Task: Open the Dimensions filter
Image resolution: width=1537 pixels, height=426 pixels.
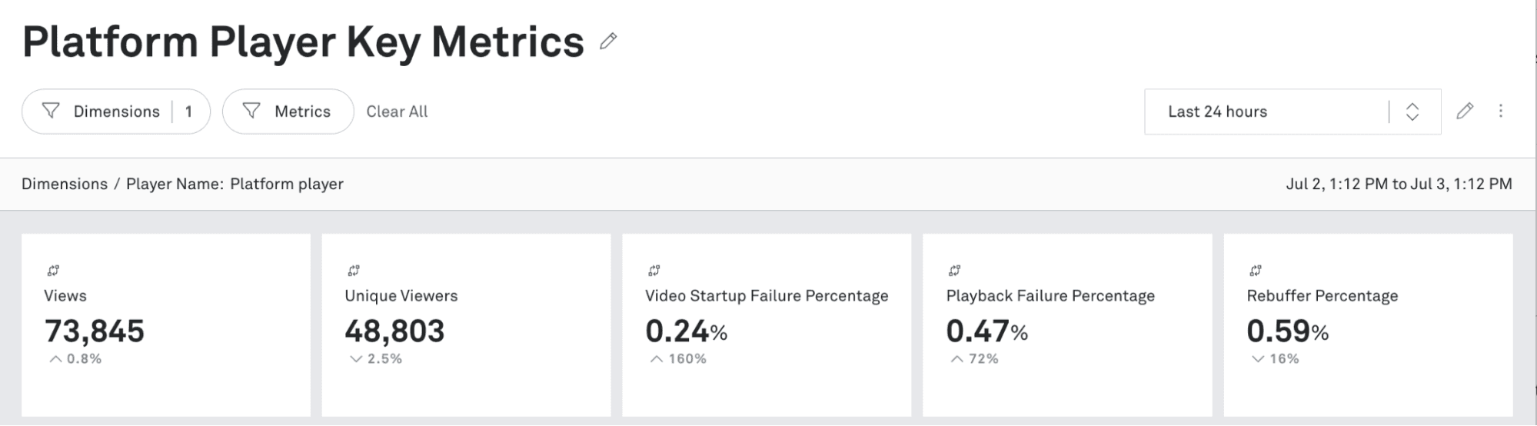Action: tap(115, 111)
